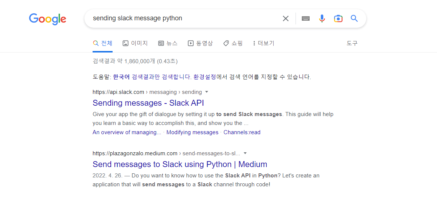This screenshot has height=197, width=437.
Task: Open the 더보기 menu
Action: 264,43
